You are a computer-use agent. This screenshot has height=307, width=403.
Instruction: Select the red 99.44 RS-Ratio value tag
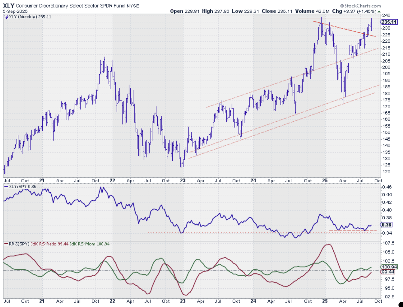click(x=388, y=272)
